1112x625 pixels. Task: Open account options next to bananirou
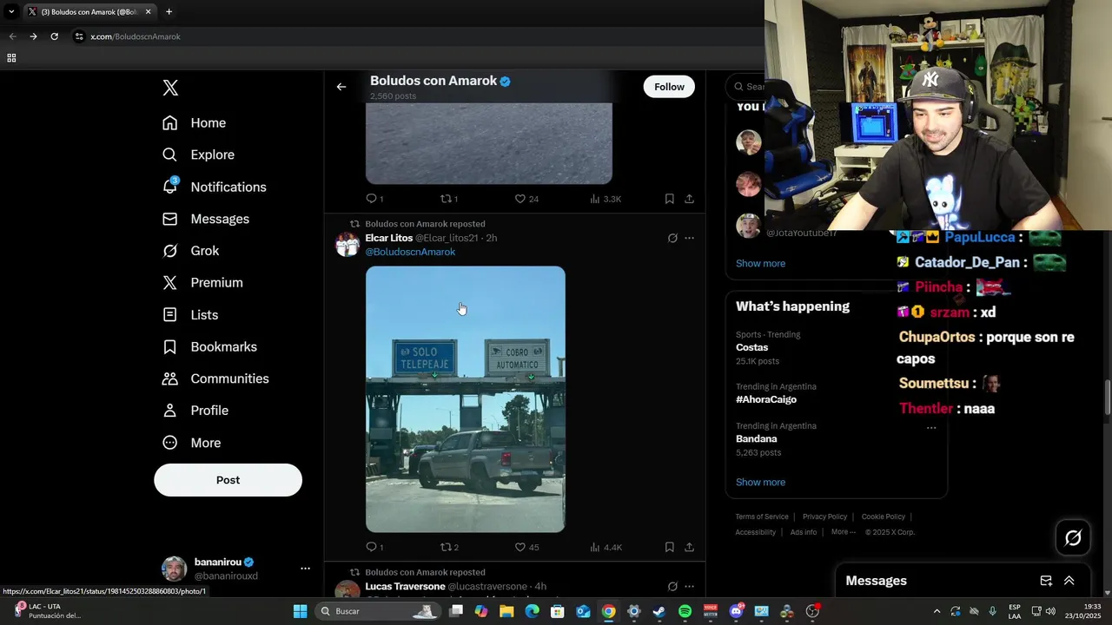pos(305,569)
